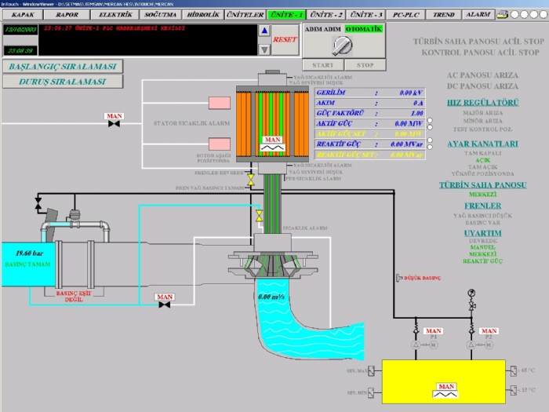The width and height of the screenshot is (549, 412).
Task: Click pump P1 motor symbol
Action: pyautogui.click(x=434, y=345)
